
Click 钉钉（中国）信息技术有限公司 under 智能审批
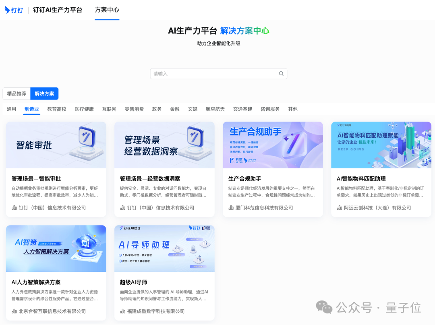click(52, 208)
